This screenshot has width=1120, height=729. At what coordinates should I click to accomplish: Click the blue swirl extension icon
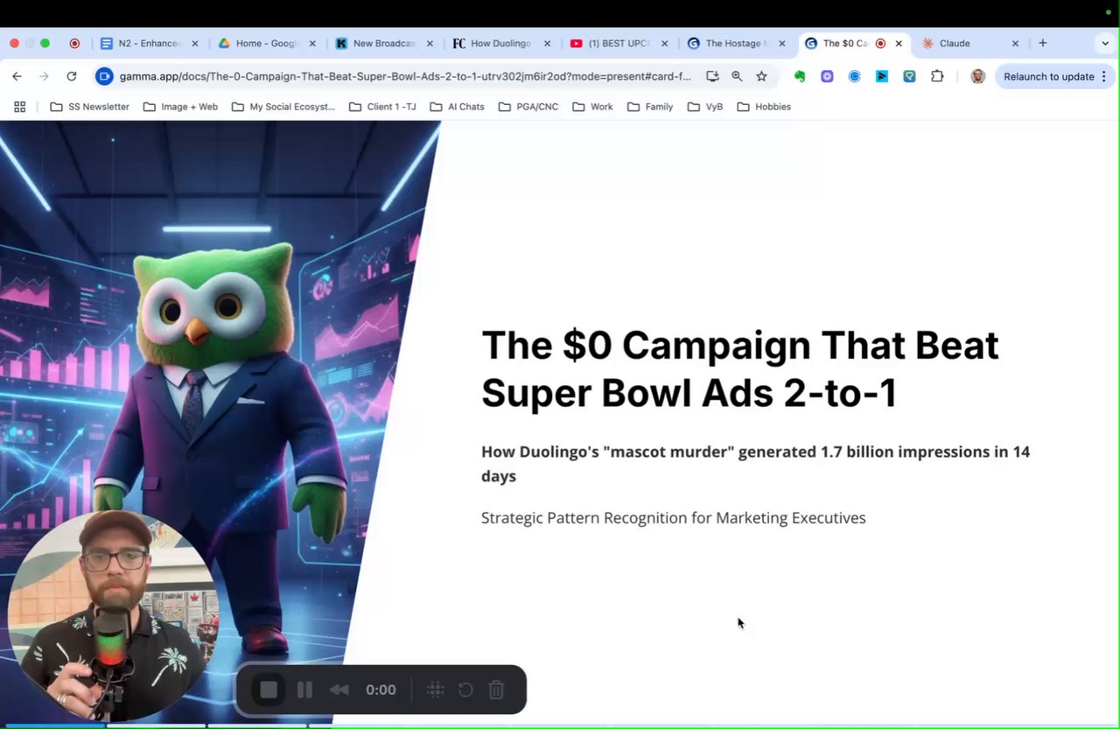pyautogui.click(x=854, y=76)
